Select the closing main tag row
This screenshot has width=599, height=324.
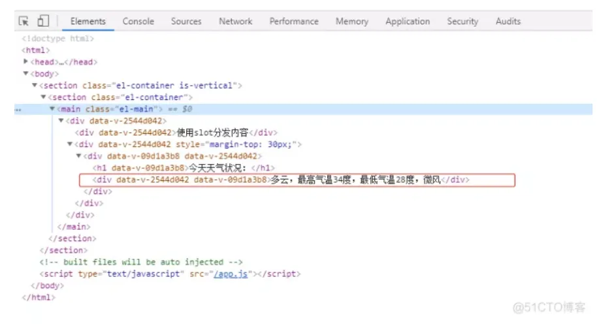74,227
